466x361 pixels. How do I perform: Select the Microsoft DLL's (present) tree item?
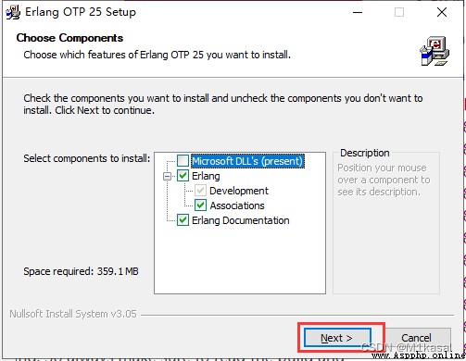tap(247, 161)
